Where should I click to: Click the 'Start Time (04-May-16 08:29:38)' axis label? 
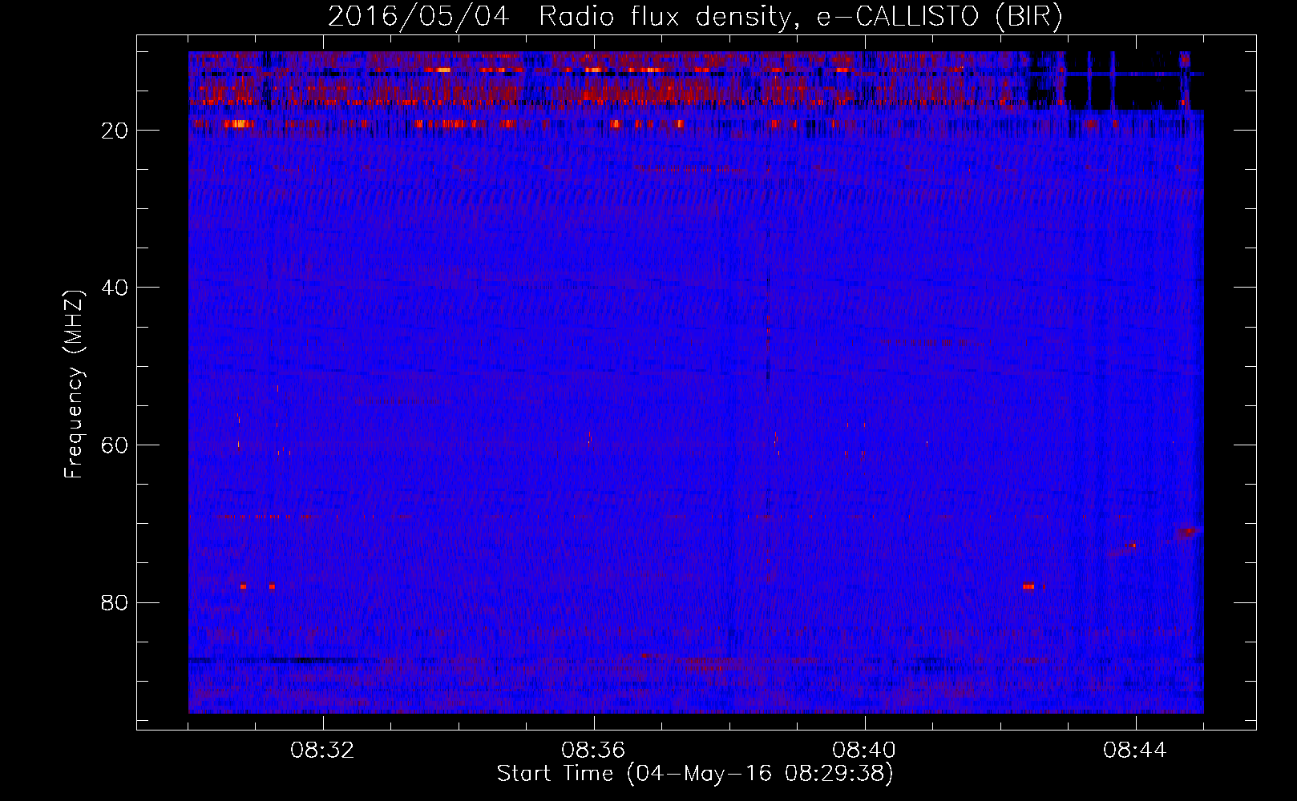coord(695,774)
